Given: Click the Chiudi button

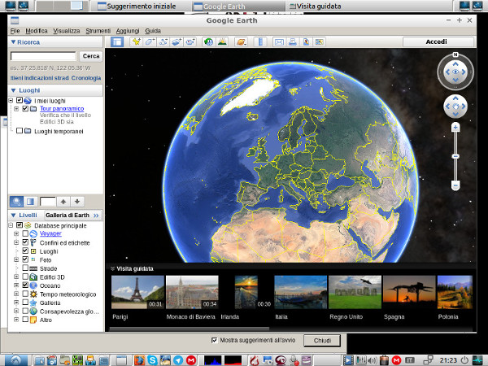Looking at the screenshot, I should click(322, 341).
